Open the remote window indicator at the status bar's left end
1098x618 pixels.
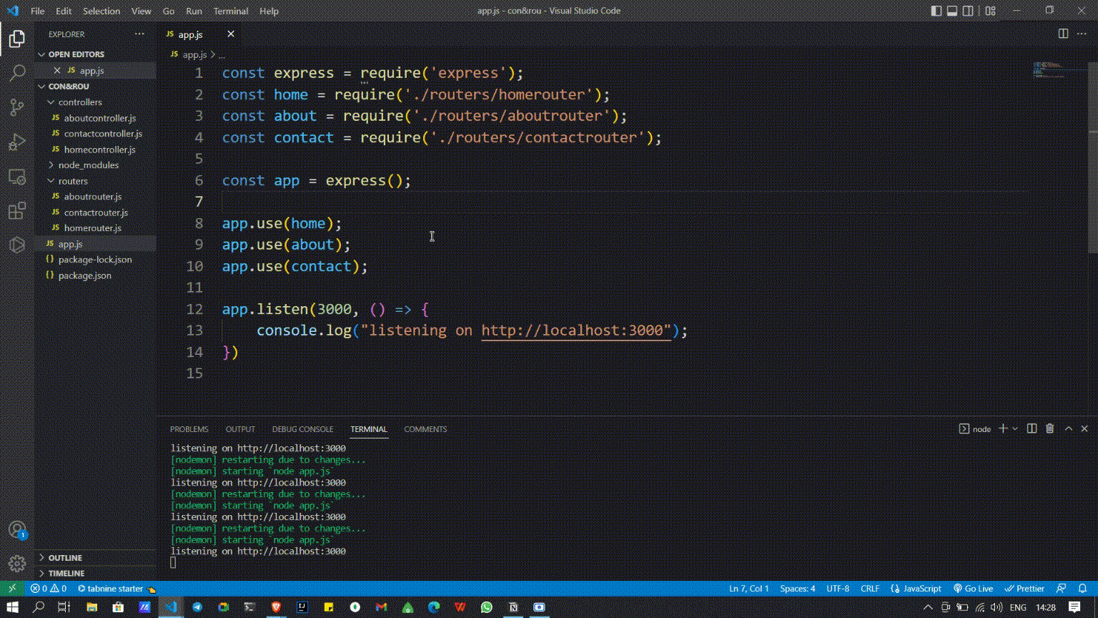point(11,589)
